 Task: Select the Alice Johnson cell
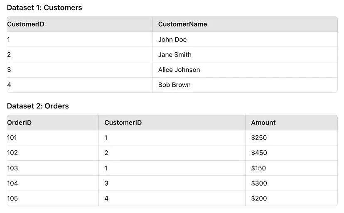pos(179,70)
